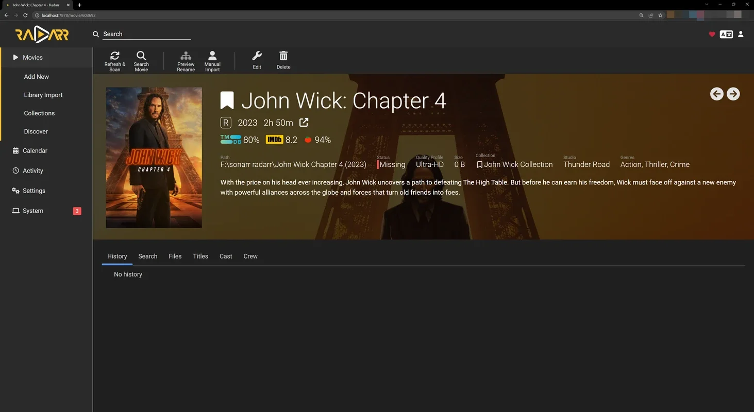Open a new browser tab
This screenshot has width=754, height=412.
tap(79, 5)
